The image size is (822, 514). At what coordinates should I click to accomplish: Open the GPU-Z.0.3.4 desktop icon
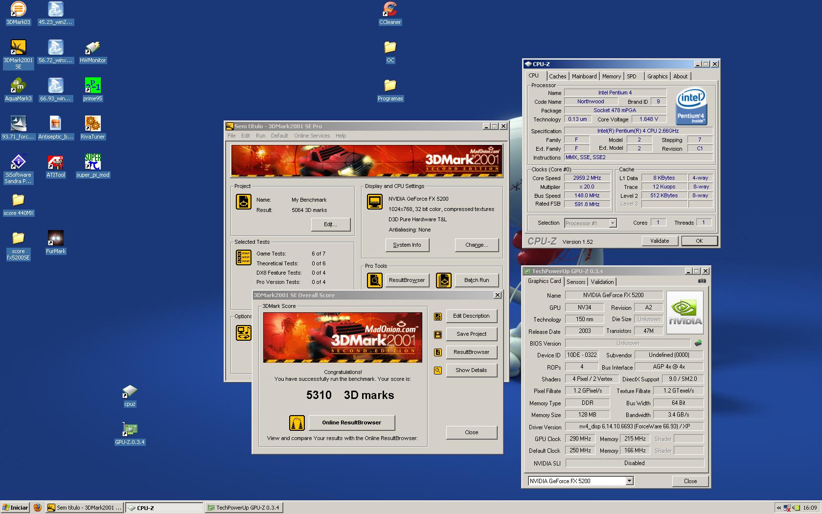pyautogui.click(x=130, y=433)
